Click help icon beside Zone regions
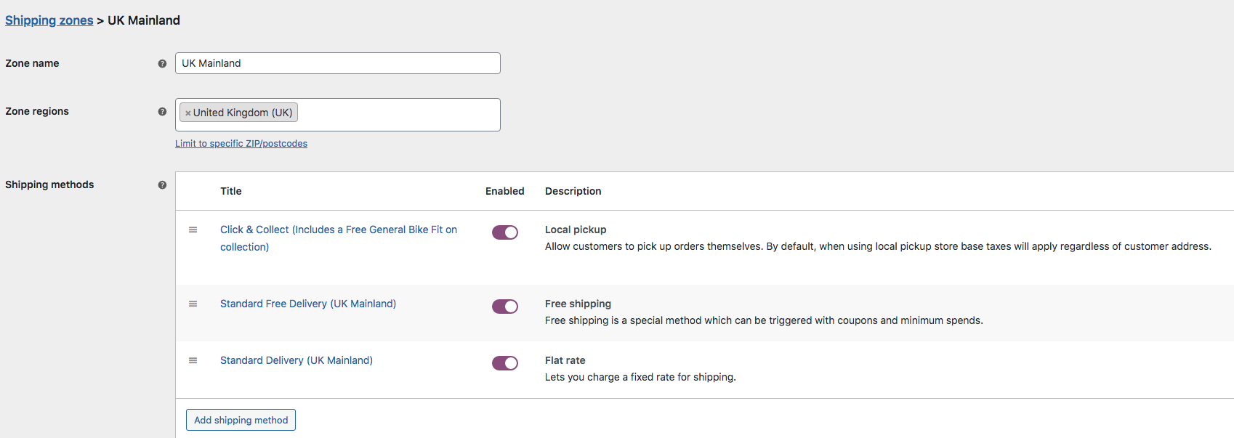 (x=162, y=112)
